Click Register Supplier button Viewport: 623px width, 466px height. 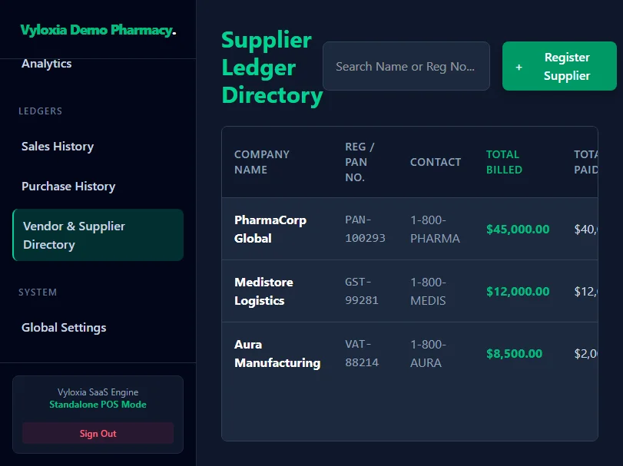[x=559, y=66]
